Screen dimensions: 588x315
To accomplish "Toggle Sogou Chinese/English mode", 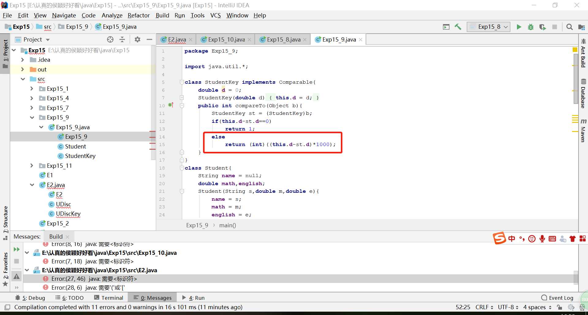I will tap(512, 239).
